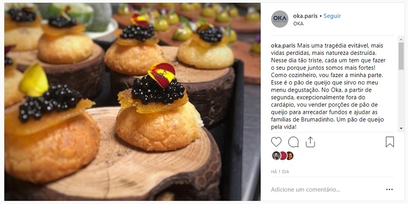Screen dimensions: 408x204
Task: Click the pão de queijo photo
Action: [x=132, y=102]
